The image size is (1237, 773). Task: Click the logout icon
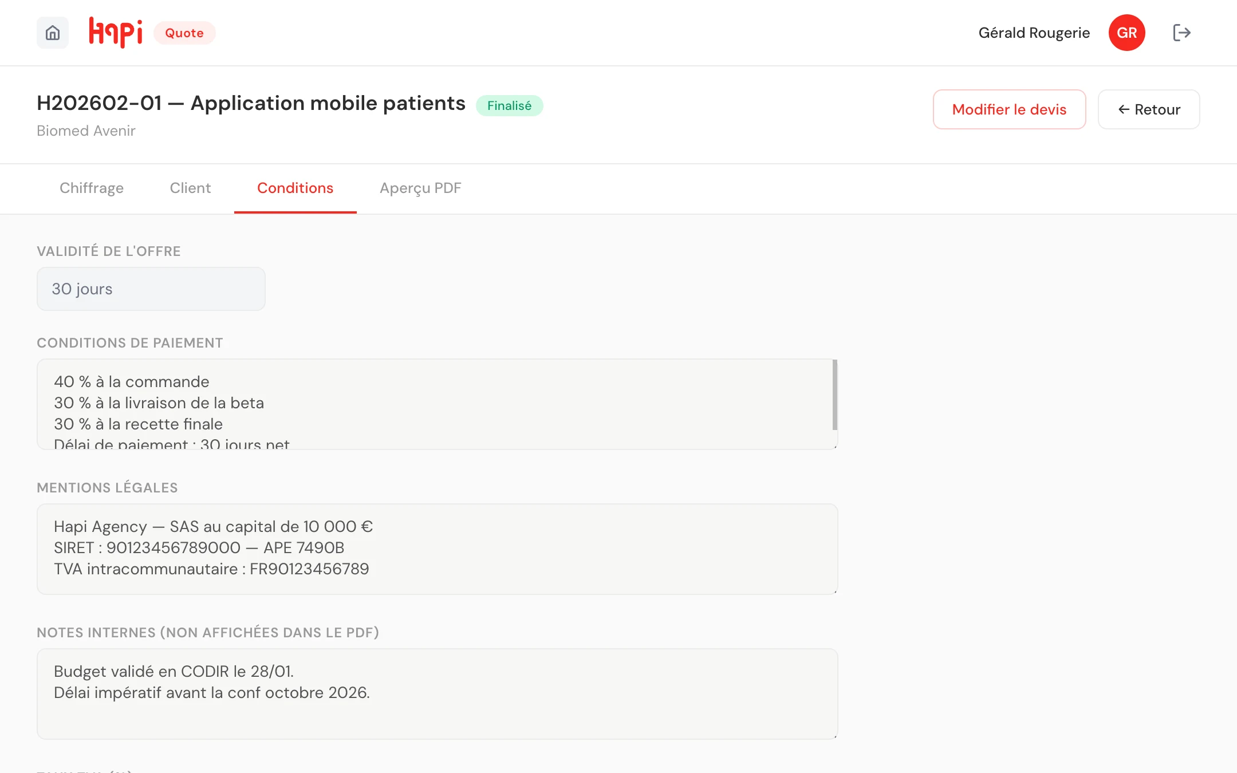click(x=1181, y=33)
